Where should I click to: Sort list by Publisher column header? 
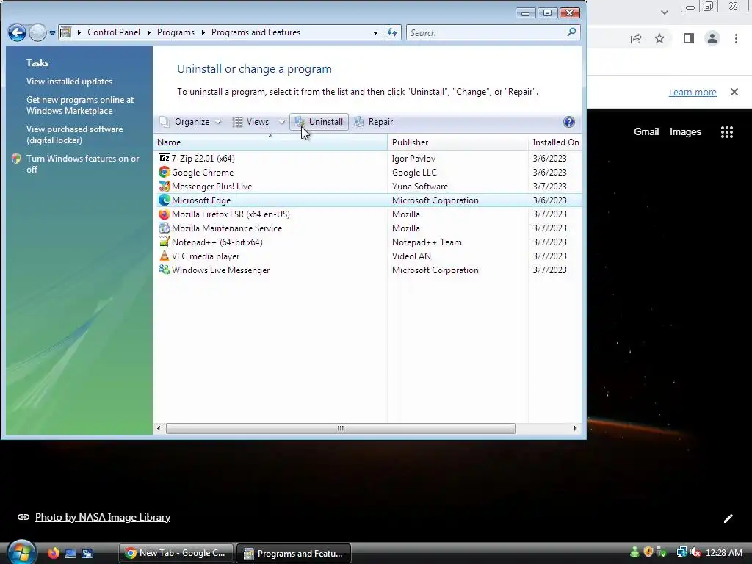[458, 142]
